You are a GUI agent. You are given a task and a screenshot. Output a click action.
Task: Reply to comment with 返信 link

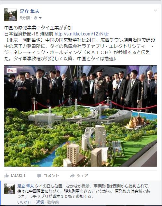[40, 202]
